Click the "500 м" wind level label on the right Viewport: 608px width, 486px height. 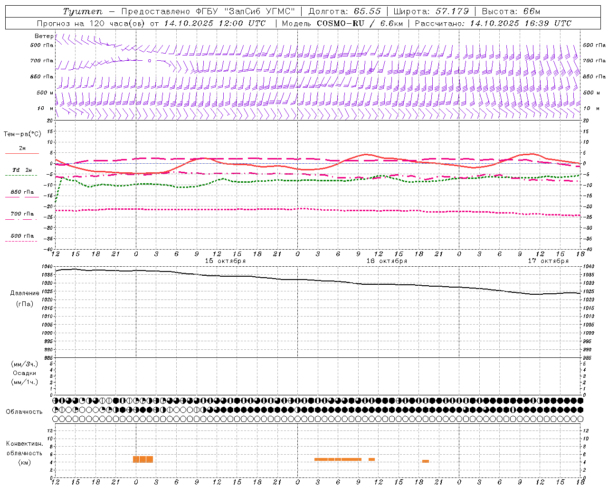591,93
